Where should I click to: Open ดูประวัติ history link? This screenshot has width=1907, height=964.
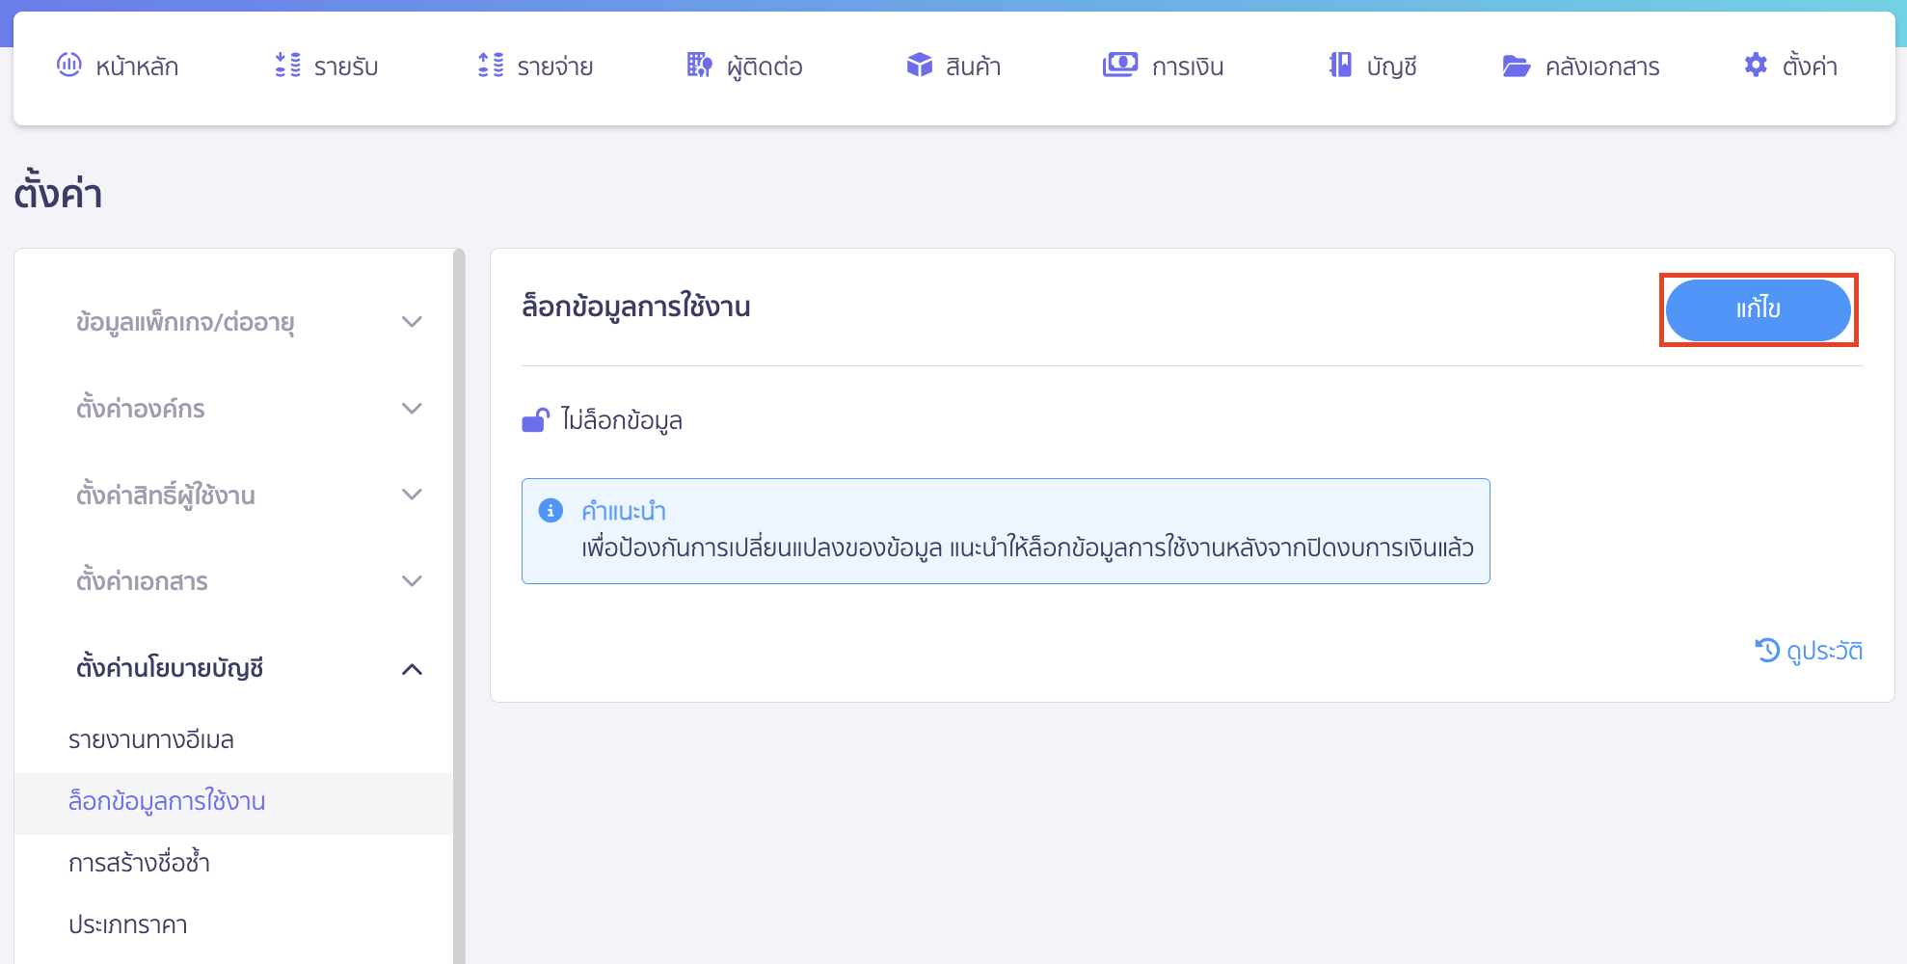point(1808,651)
